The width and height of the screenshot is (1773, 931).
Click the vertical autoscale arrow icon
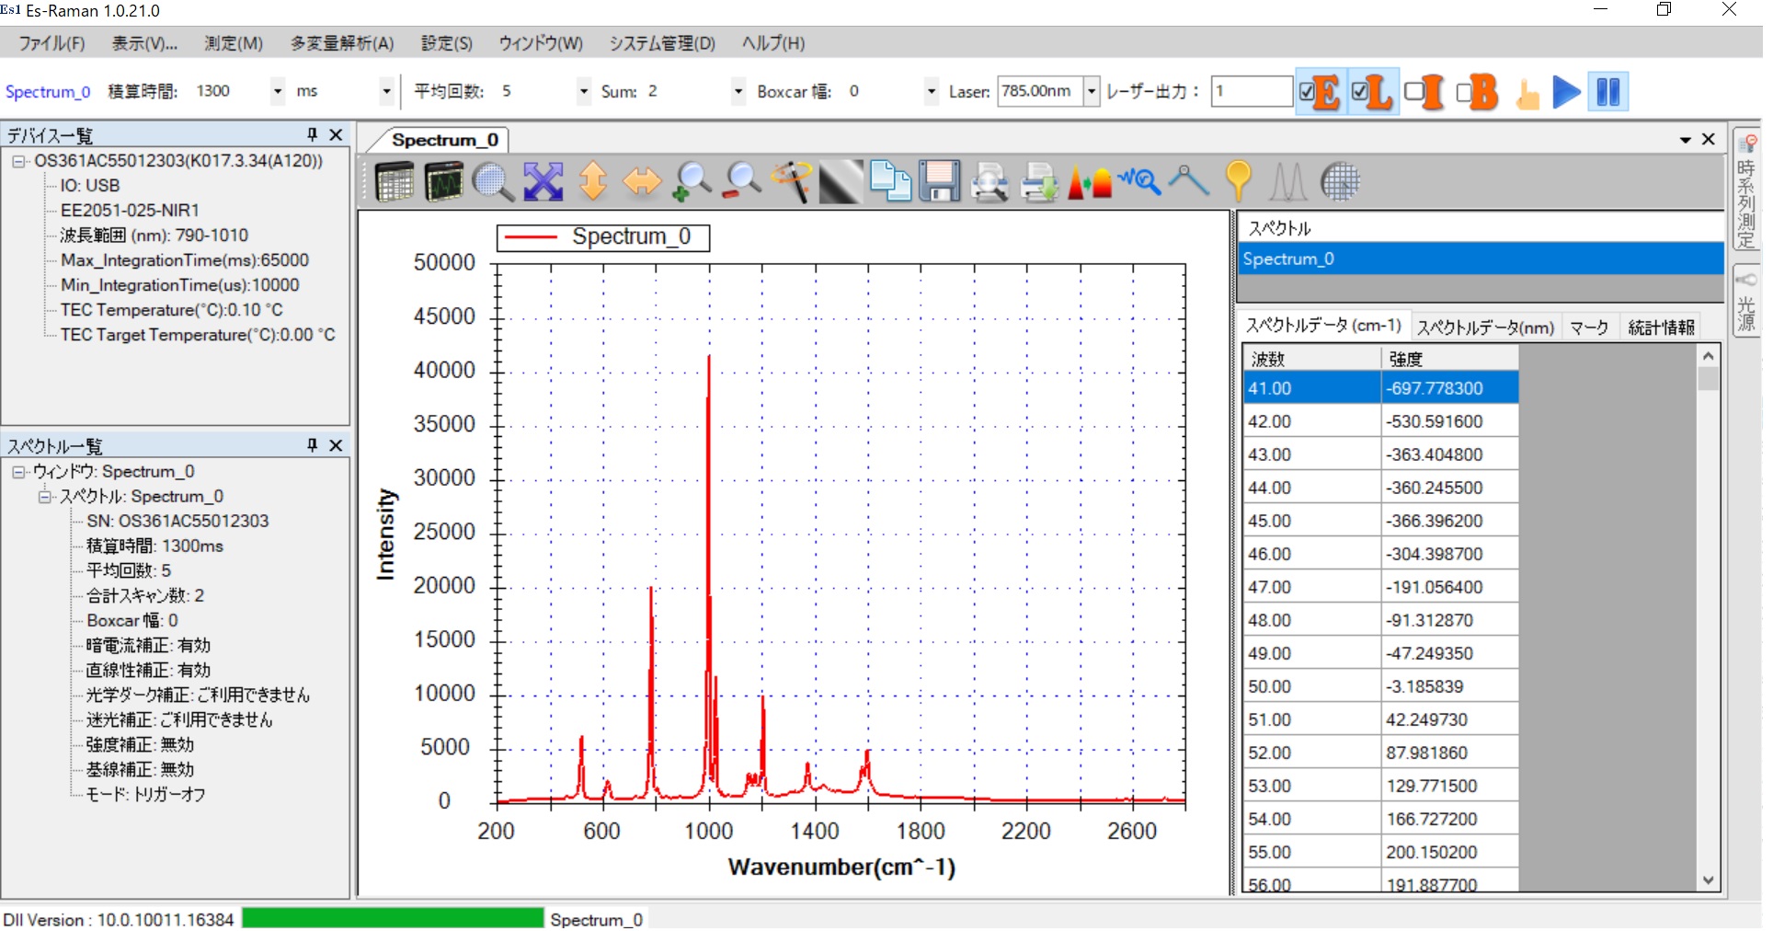[x=593, y=181]
